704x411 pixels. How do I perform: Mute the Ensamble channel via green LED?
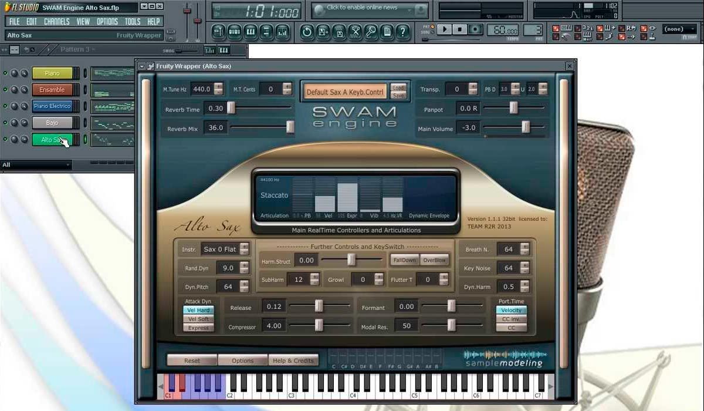click(x=5, y=90)
